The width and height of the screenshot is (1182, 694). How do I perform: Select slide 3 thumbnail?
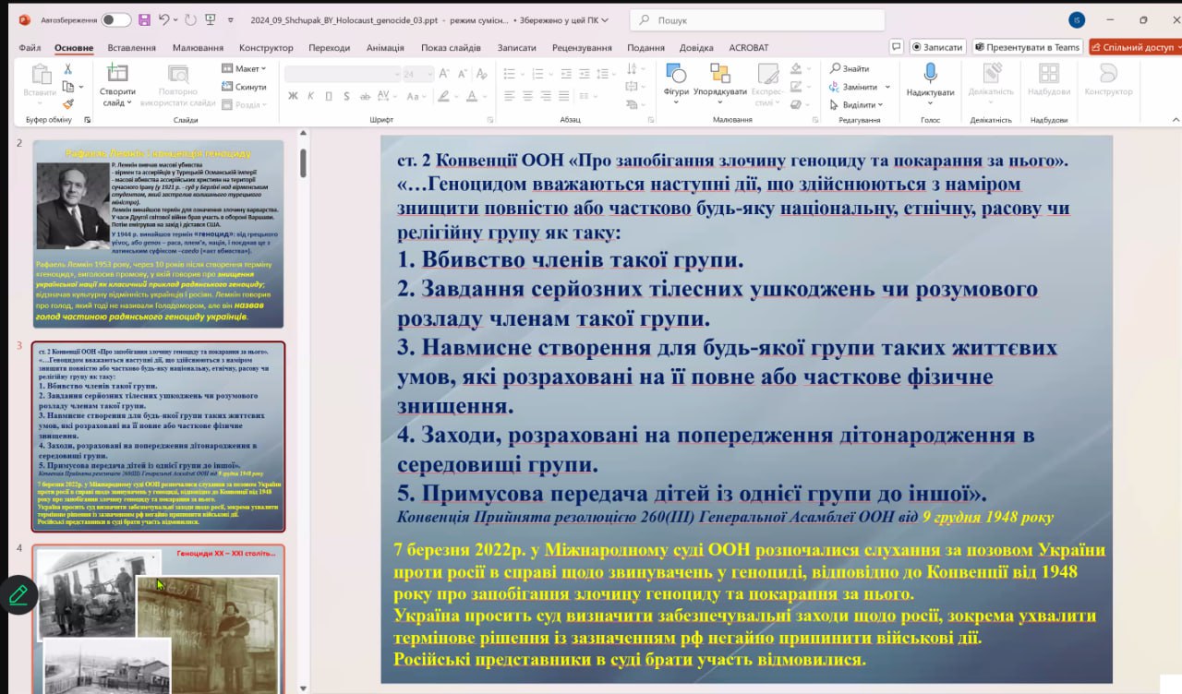[x=158, y=437]
